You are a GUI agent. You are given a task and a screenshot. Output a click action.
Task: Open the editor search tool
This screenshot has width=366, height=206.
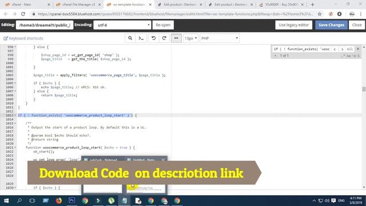tap(130, 38)
